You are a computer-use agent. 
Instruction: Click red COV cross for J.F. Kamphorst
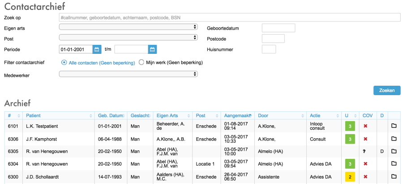[x=365, y=139]
